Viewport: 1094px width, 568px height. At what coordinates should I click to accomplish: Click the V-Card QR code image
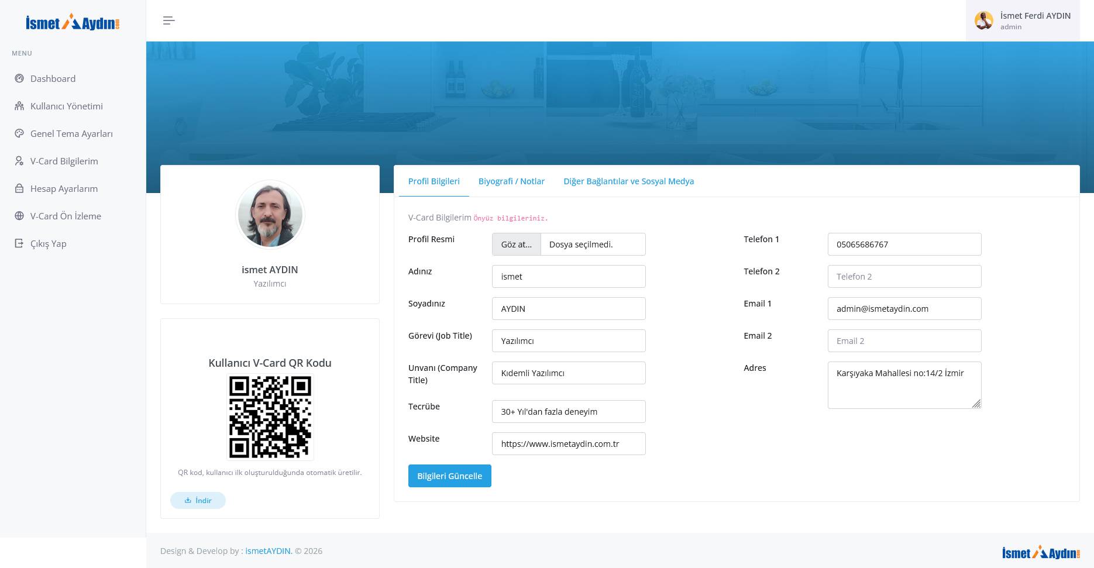[270, 417]
